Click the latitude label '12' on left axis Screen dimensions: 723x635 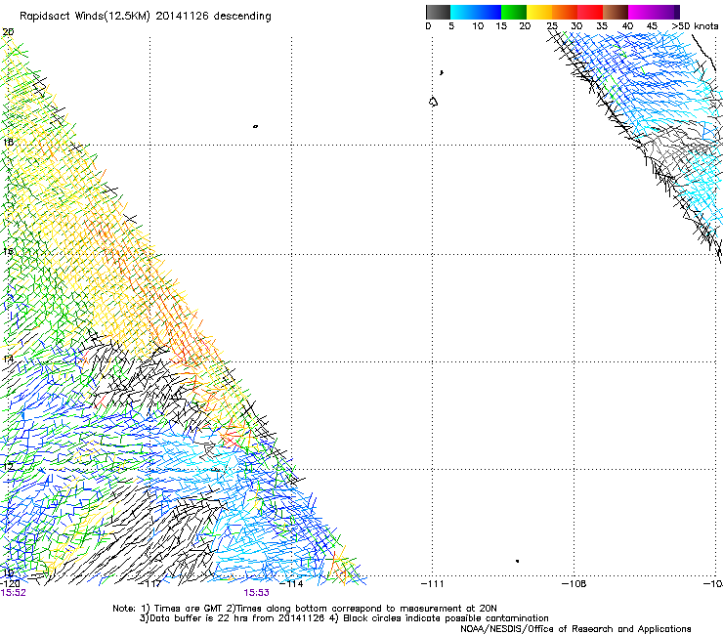pos(8,467)
